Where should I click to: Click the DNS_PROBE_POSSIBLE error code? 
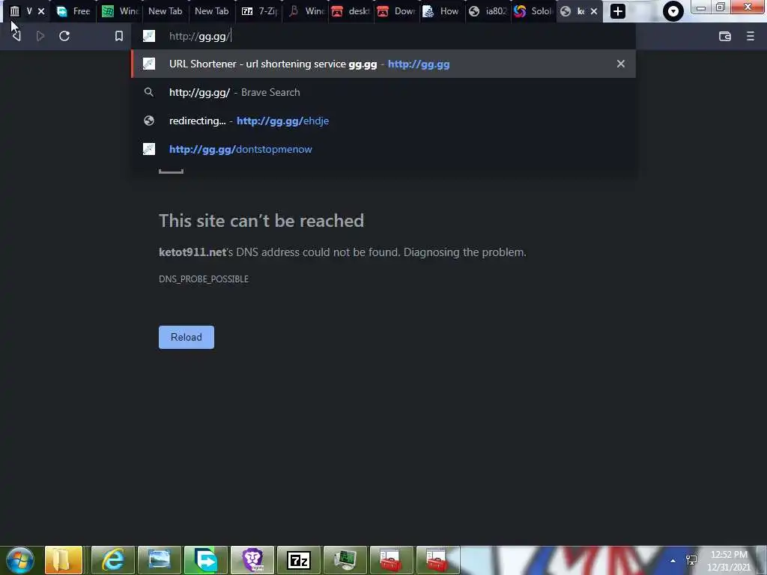pos(204,279)
